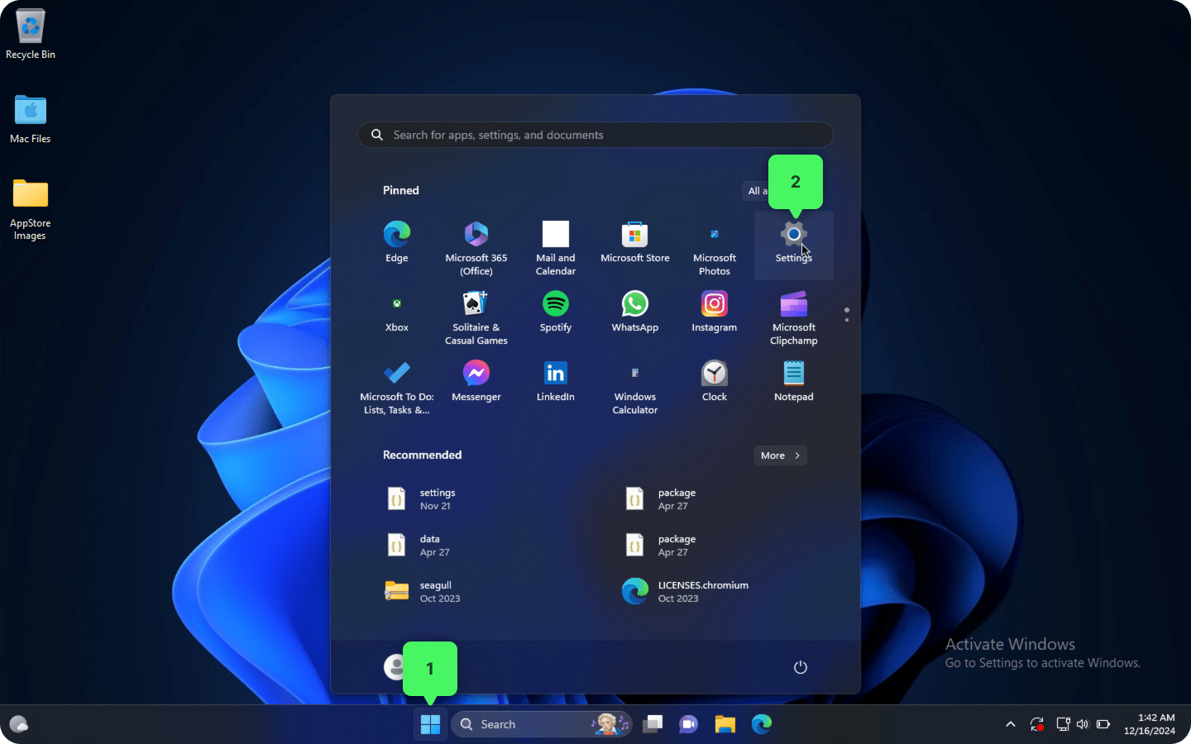Open Solitaire & Casual Games
This screenshot has height=744, width=1191.
click(x=476, y=317)
